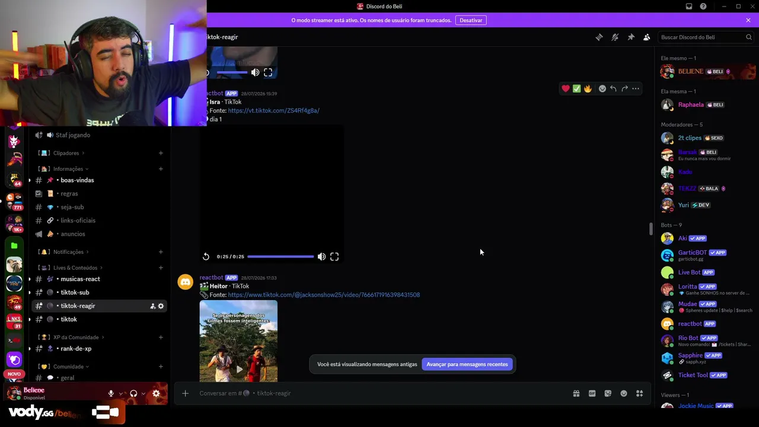Expand the XP da Comunidade category

(x=76, y=337)
